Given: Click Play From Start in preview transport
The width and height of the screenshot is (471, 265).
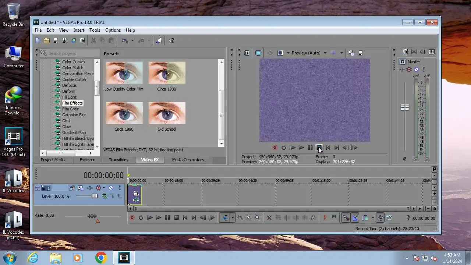Looking at the screenshot, I should coord(293,148).
